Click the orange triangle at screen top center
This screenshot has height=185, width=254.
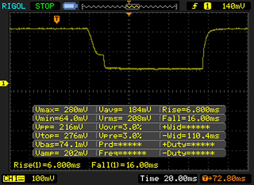(129, 14)
